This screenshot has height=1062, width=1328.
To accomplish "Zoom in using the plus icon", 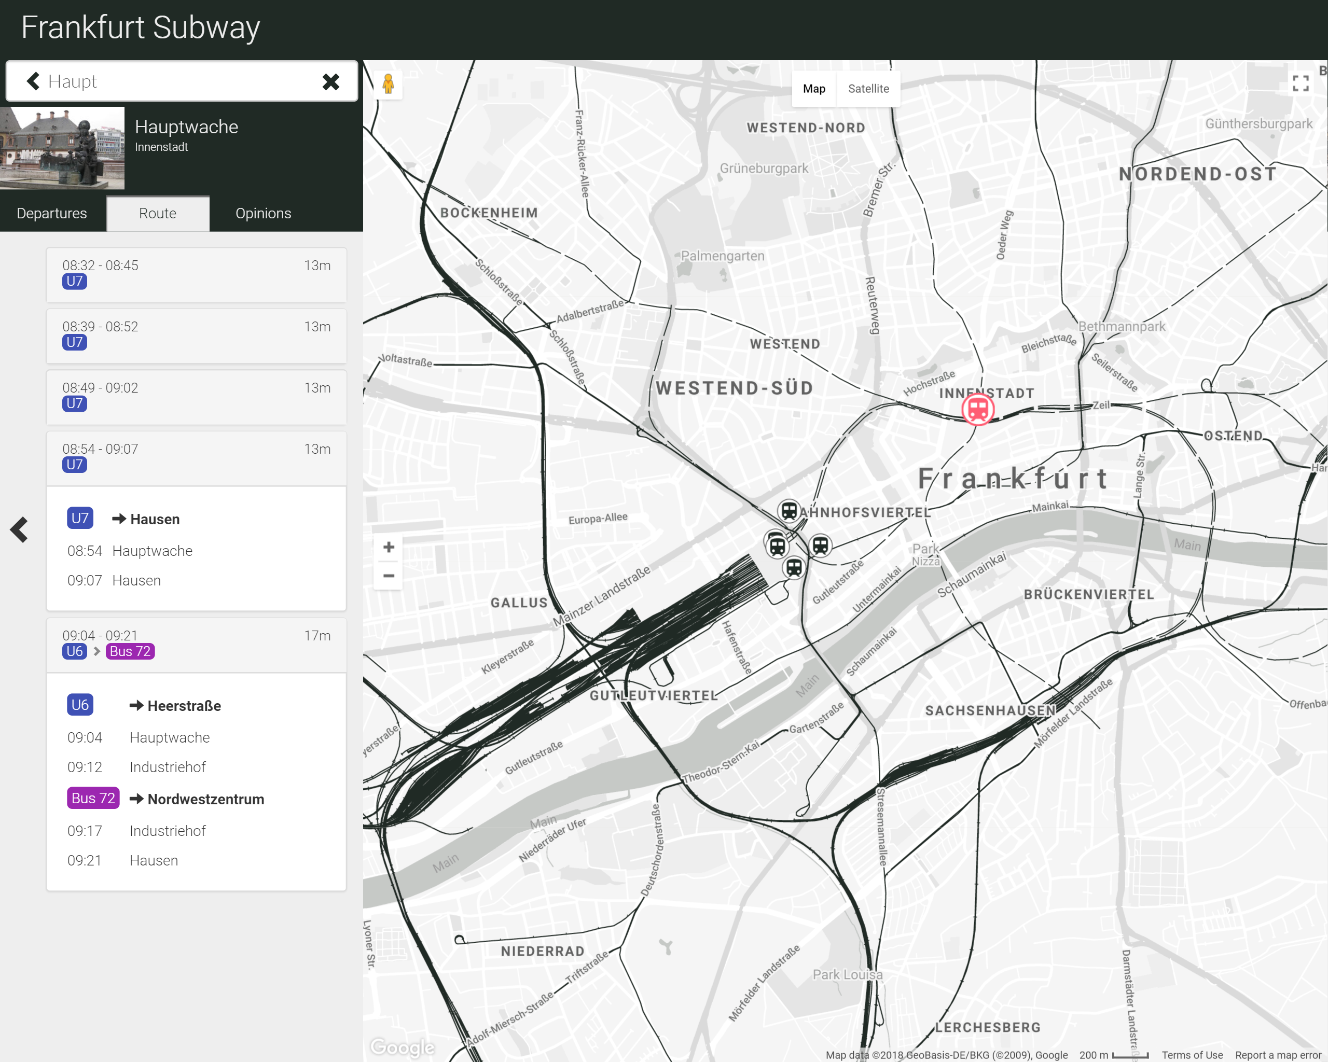I will [389, 546].
